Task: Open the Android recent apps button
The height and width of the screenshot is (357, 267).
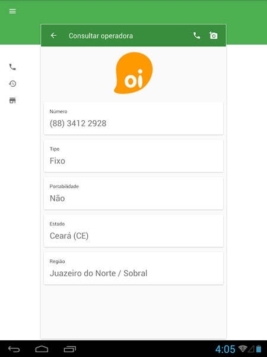Action: pos(69,349)
